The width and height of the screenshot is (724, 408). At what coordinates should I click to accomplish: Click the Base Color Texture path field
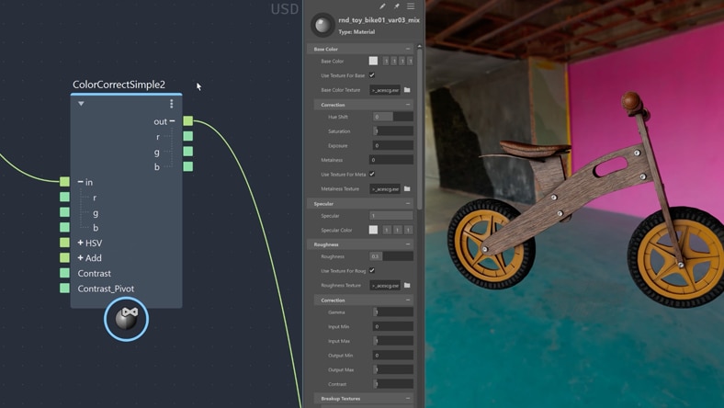[x=385, y=90]
